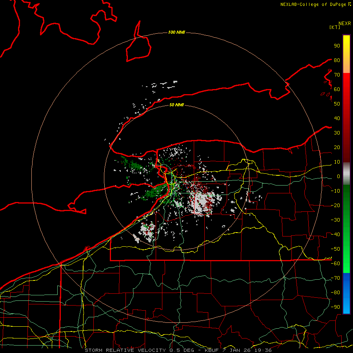Click the blue segment of the color bar

tap(346, 293)
